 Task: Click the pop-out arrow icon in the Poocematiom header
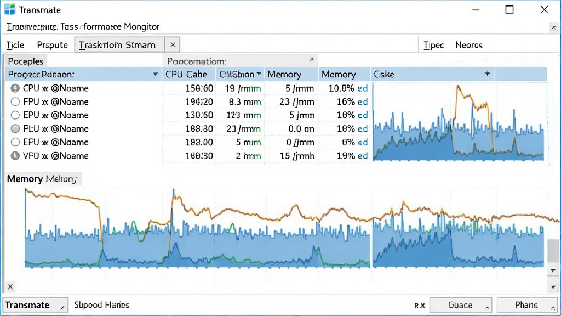(x=311, y=60)
